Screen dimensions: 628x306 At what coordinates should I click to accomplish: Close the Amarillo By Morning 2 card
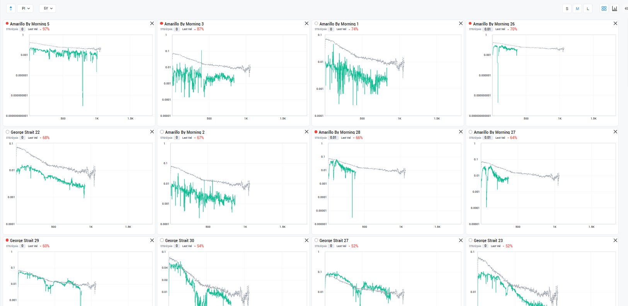click(306, 132)
